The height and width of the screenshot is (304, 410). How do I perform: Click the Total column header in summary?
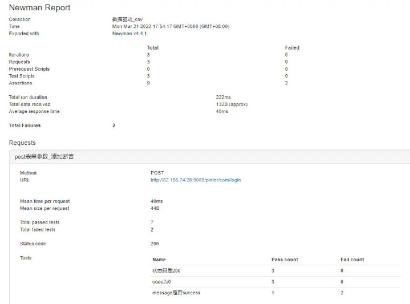[x=152, y=48]
